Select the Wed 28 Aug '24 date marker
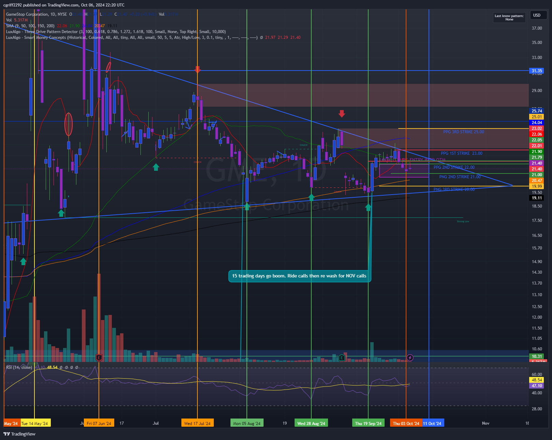 click(x=311, y=423)
